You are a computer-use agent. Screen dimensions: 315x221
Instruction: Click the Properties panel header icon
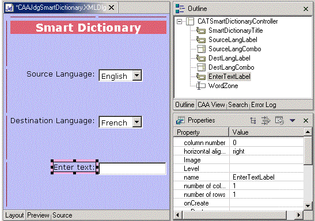click(180, 120)
